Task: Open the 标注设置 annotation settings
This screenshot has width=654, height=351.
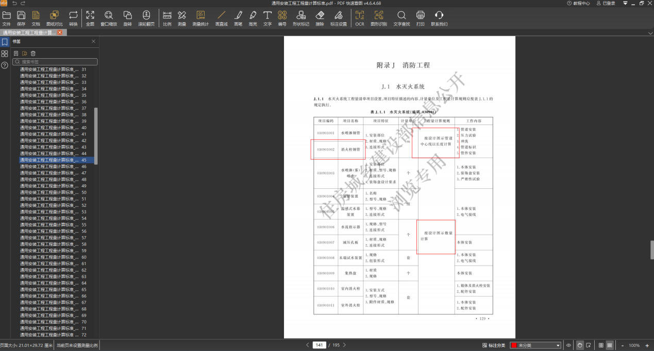Action: click(x=338, y=16)
